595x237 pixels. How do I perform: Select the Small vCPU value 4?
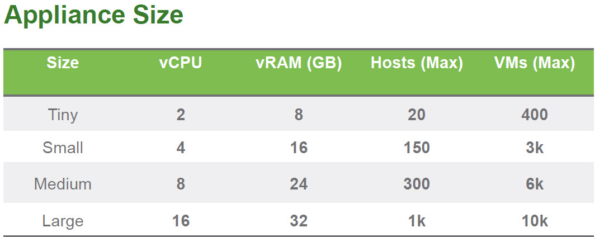click(x=180, y=148)
